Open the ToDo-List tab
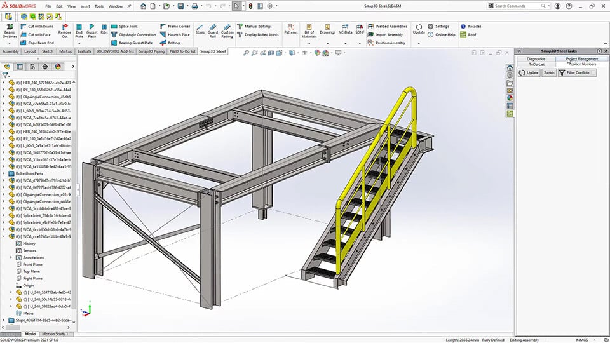The height and width of the screenshot is (343, 610). pyautogui.click(x=536, y=64)
